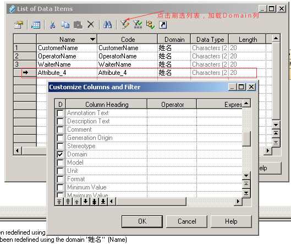Open Properties icon in List of Data Items toolbar
This screenshot has width=291, height=244.
pos(19,25)
